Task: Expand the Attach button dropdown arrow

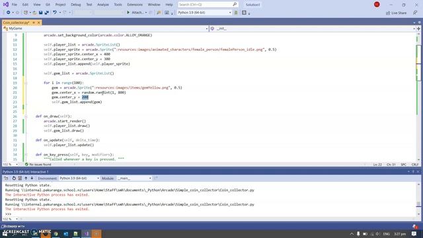Action: [146, 13]
